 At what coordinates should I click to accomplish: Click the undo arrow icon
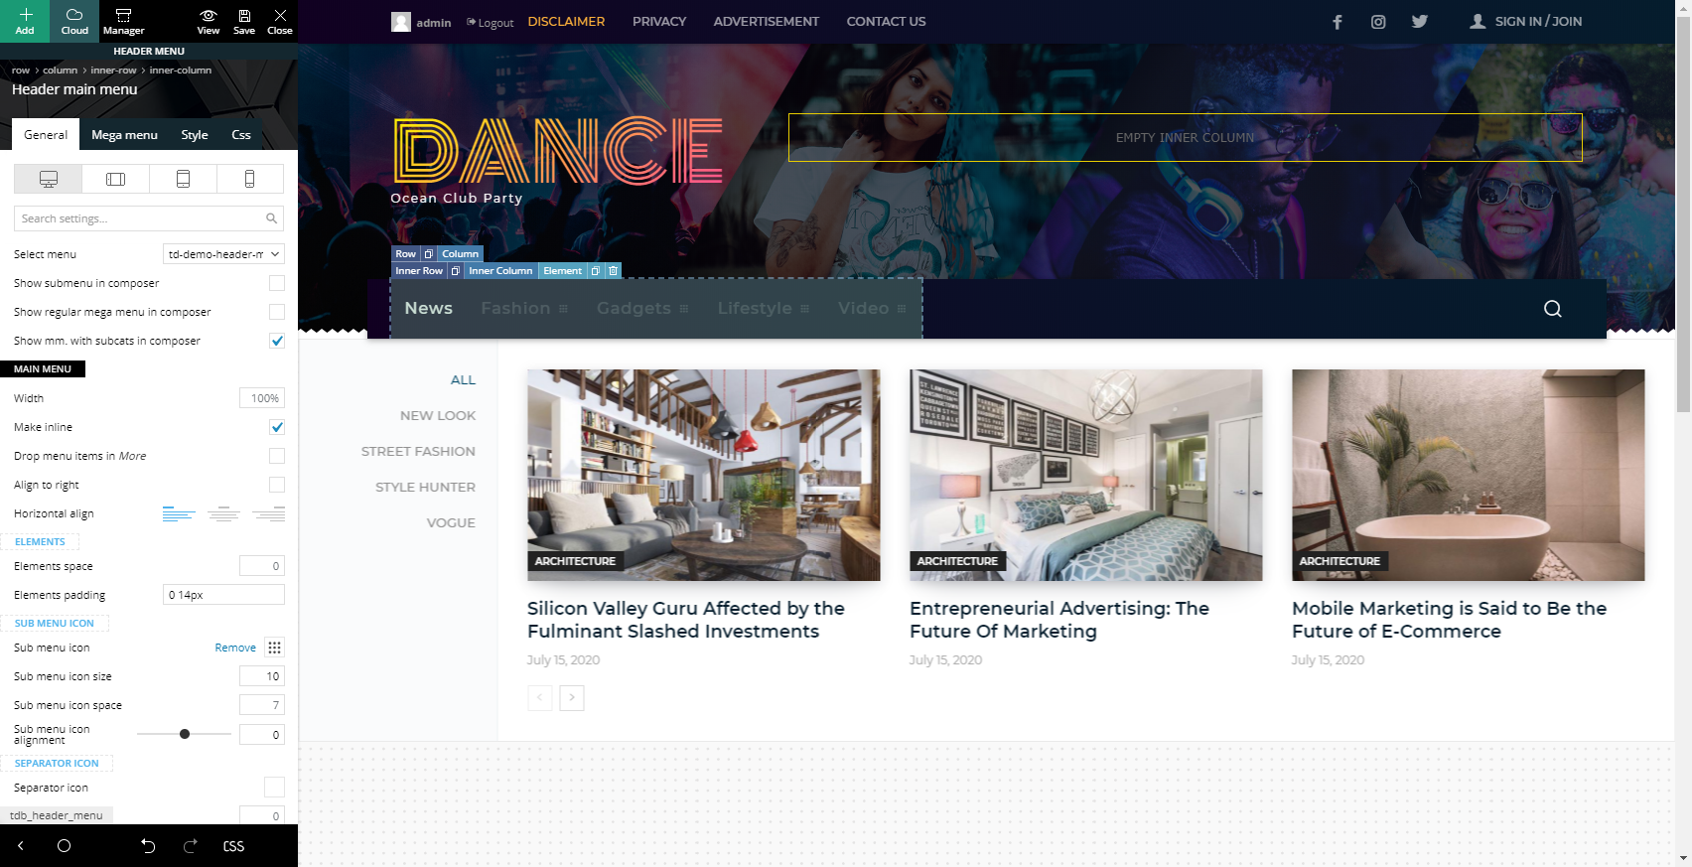(148, 846)
